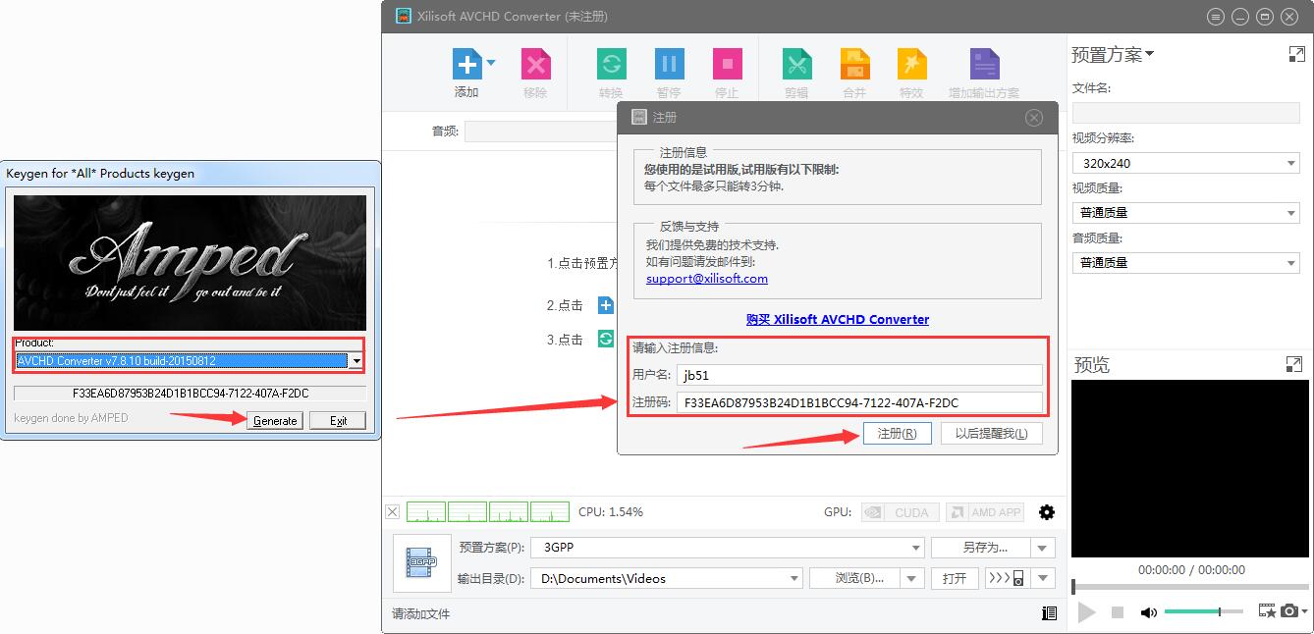Click the CPU: 1.54% status text
Image resolution: width=1314 pixels, height=634 pixels.
[x=611, y=511]
